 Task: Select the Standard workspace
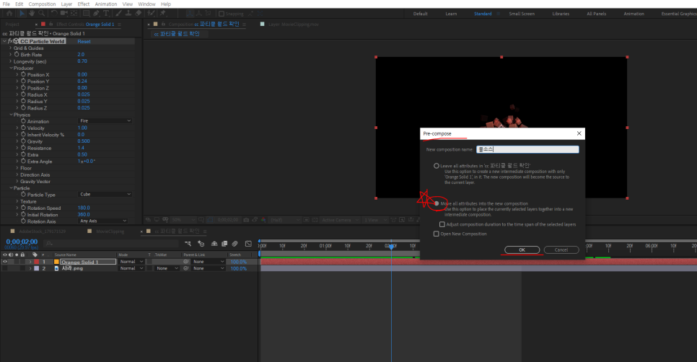pyautogui.click(x=483, y=14)
